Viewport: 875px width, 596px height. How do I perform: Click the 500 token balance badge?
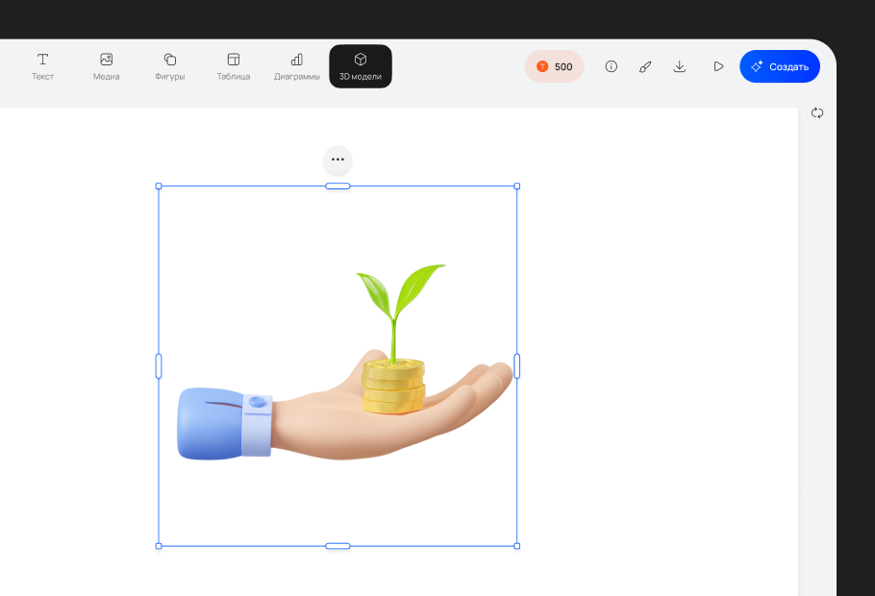click(554, 66)
